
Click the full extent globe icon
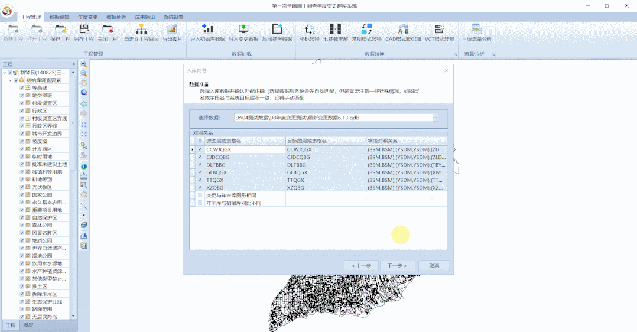pyautogui.click(x=84, y=93)
